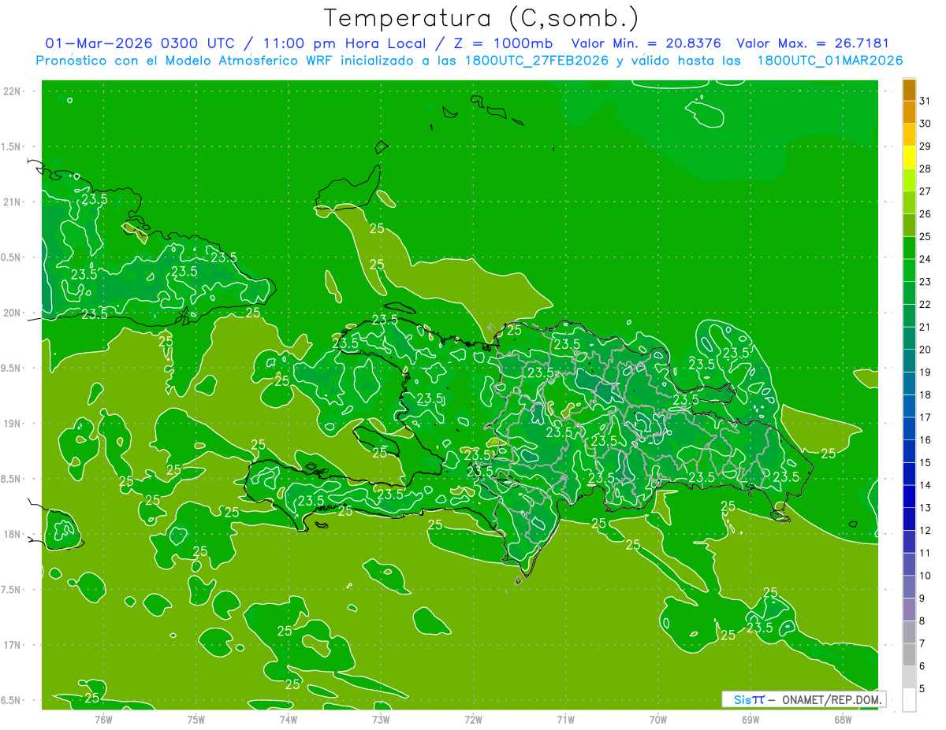Click the '19N' latitude label
946x730 pixels.
coord(13,424)
